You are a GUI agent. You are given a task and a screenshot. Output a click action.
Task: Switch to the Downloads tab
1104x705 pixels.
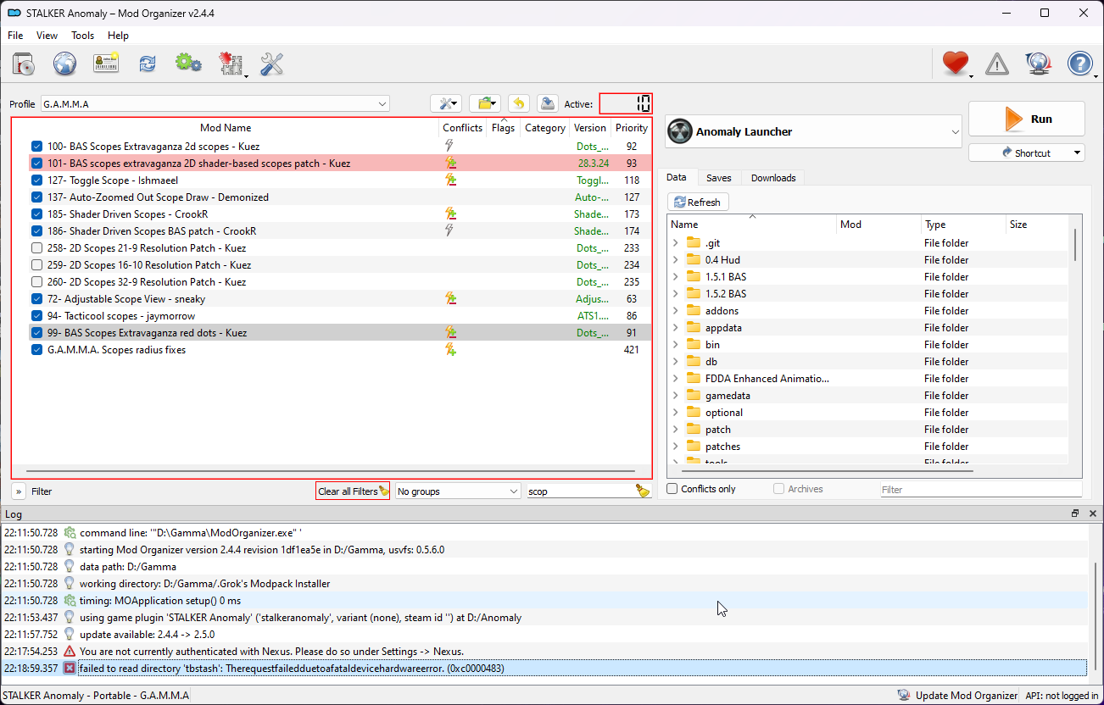773,178
